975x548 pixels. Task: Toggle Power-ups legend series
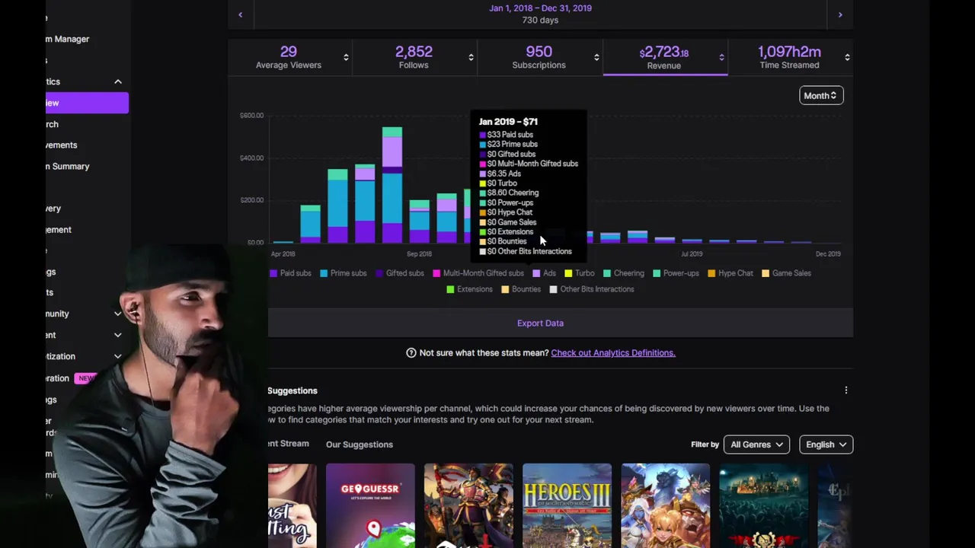pyautogui.click(x=676, y=273)
